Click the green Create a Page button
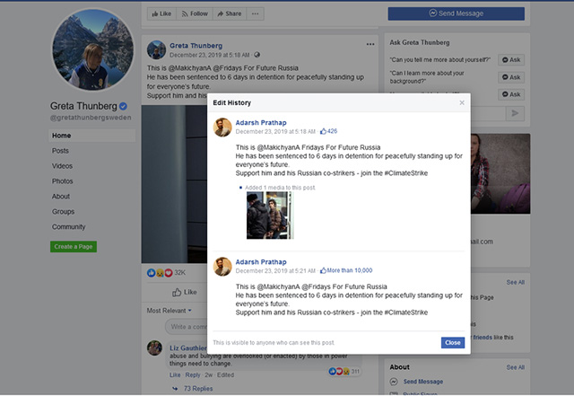The width and height of the screenshot is (574, 396). pyautogui.click(x=74, y=247)
